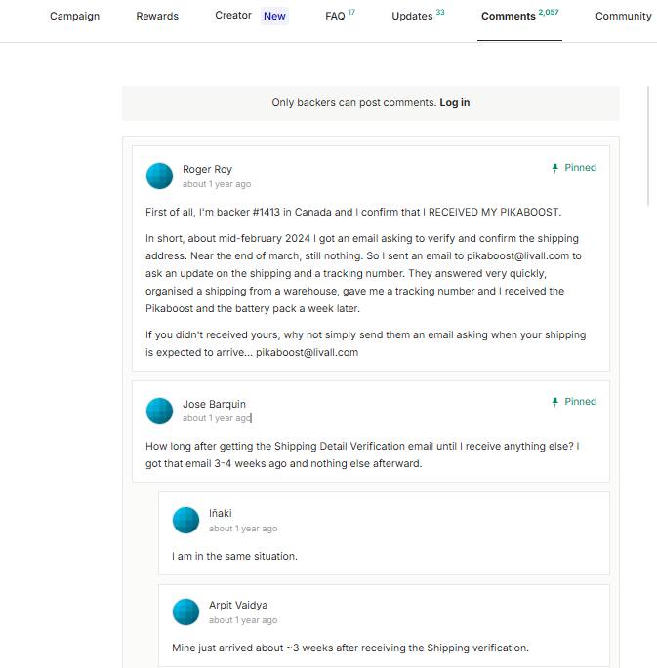657x668 pixels.
Task: Click the pin icon on Jose Barquin's comment
Action: point(554,402)
